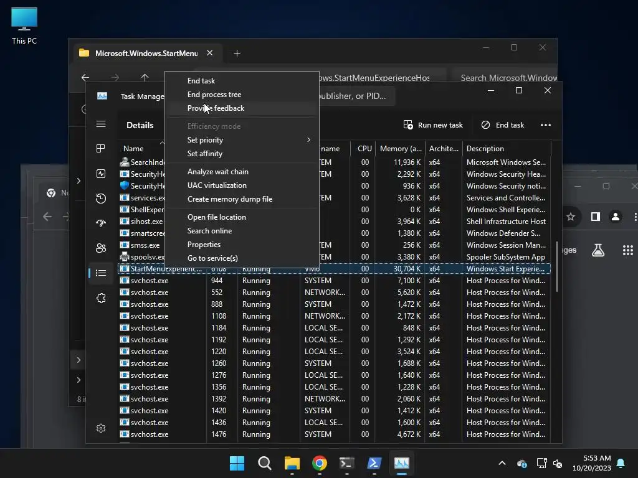Open Properties from context menu
The height and width of the screenshot is (478, 638).
click(242, 244)
